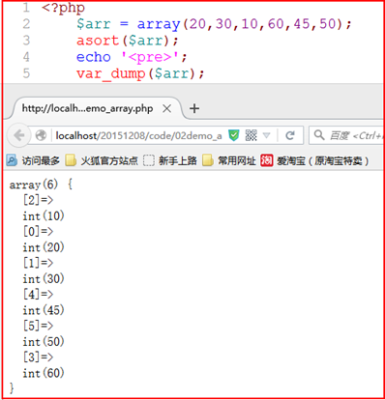Click the int(60) output value

click(44, 373)
